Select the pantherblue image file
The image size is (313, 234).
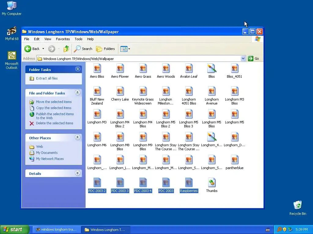[234, 163]
